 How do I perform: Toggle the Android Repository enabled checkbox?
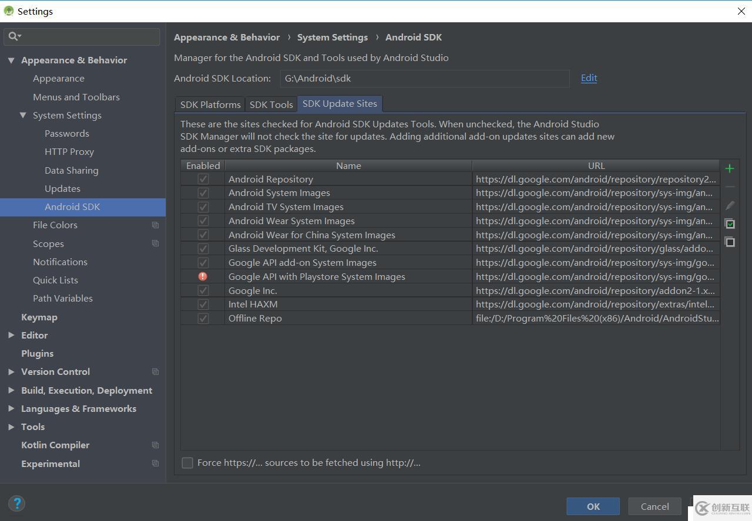(x=203, y=179)
